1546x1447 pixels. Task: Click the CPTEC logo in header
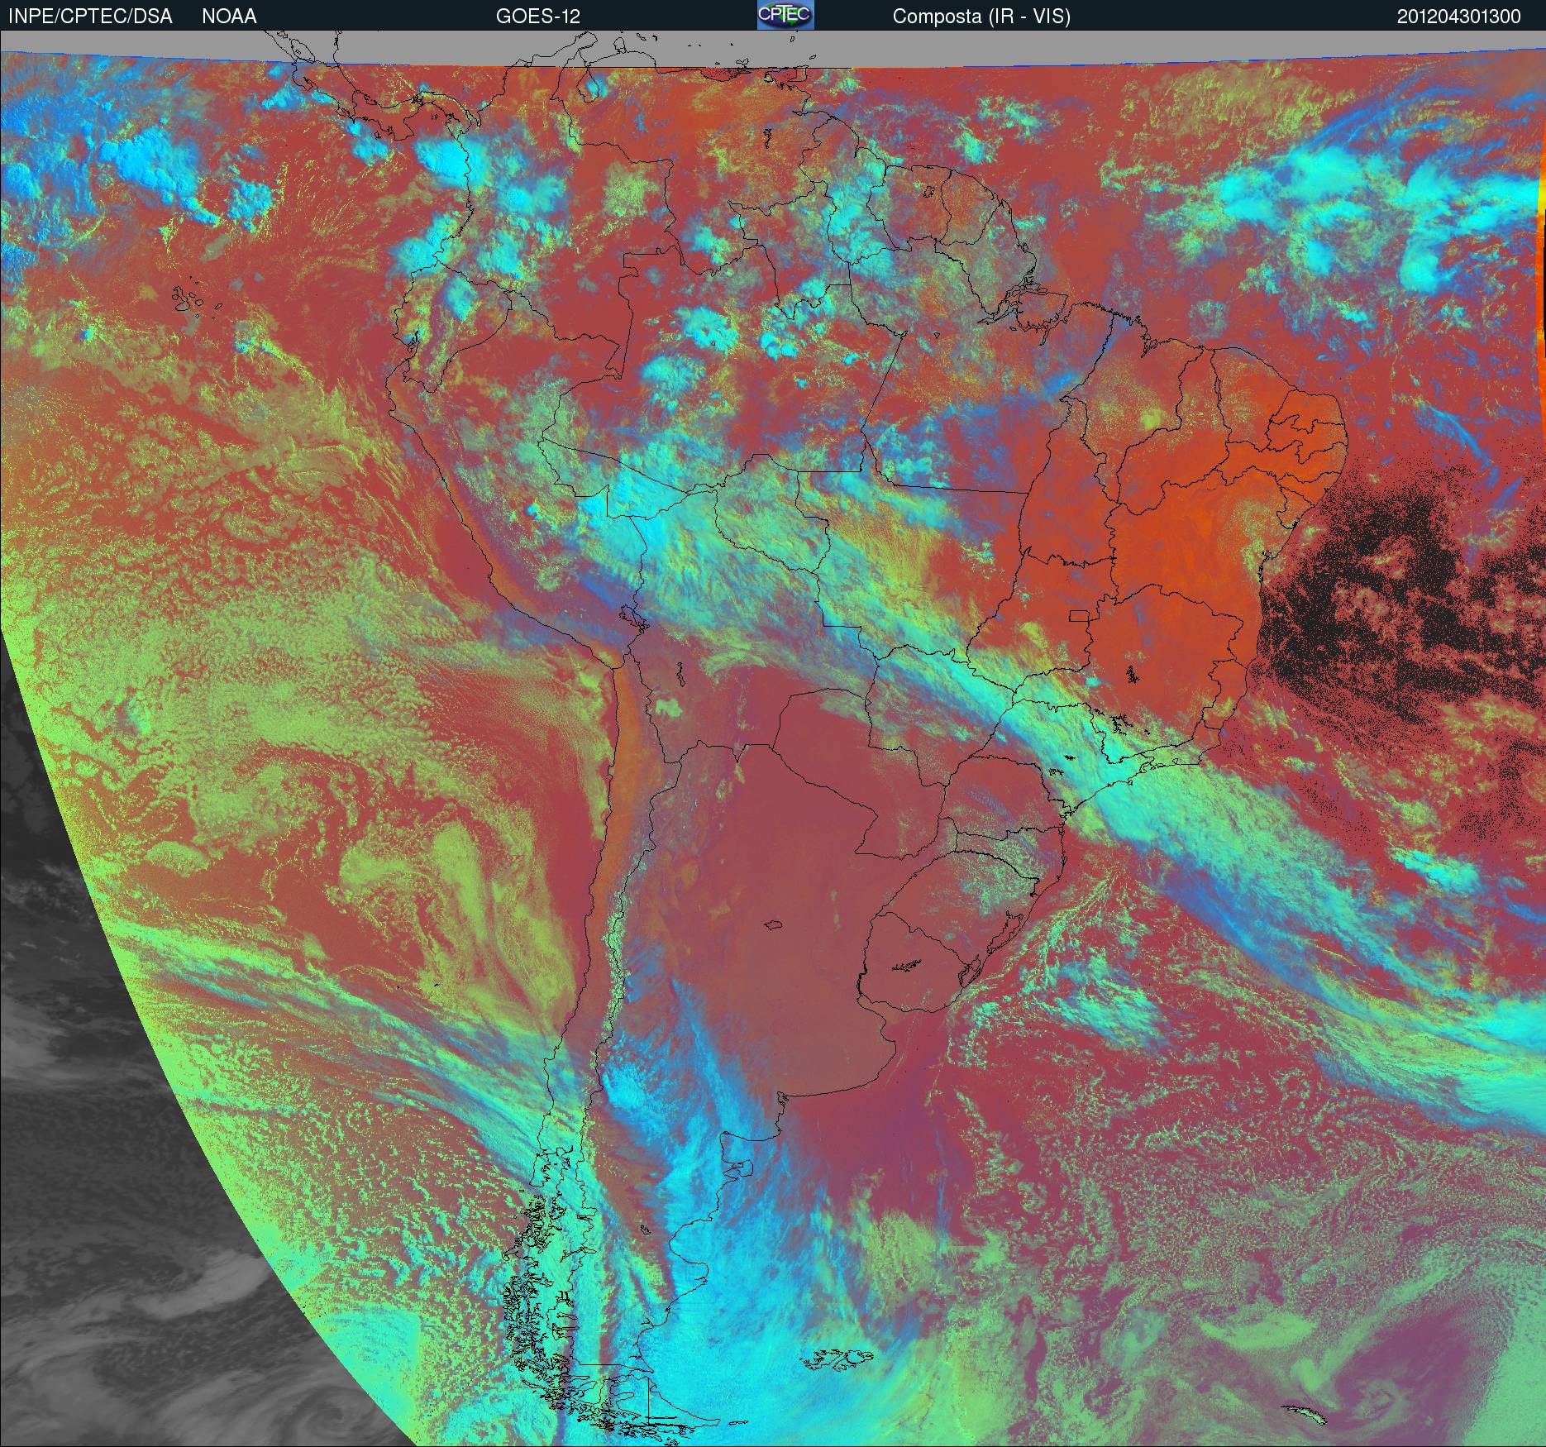(785, 15)
